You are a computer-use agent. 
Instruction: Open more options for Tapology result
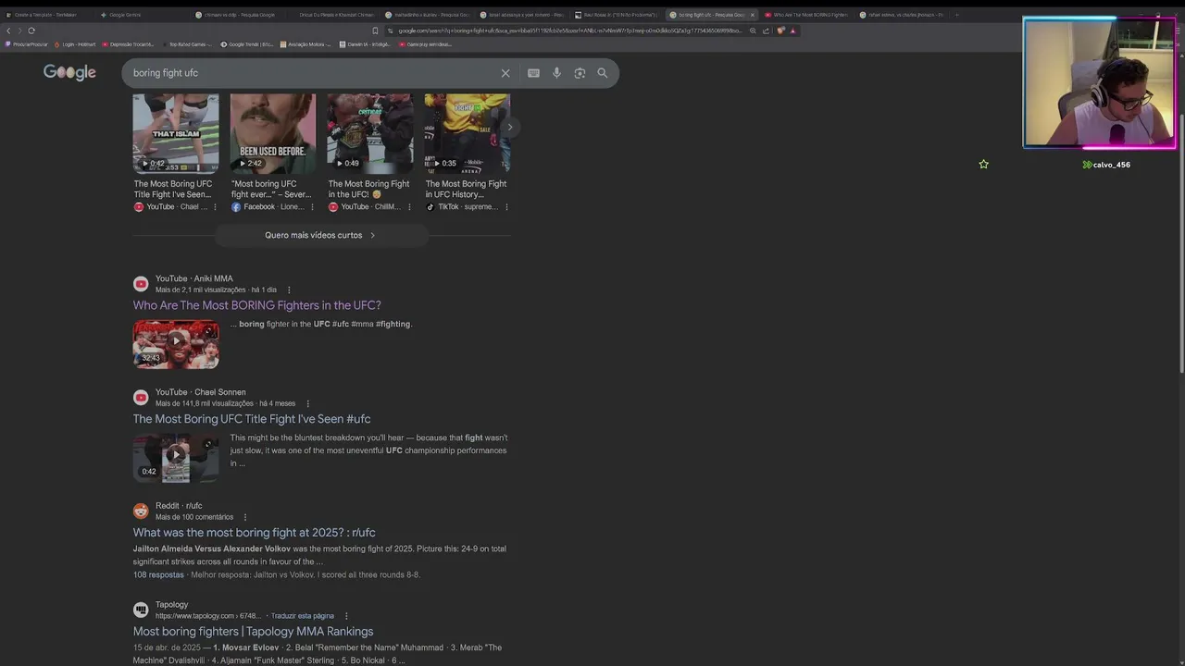click(346, 616)
